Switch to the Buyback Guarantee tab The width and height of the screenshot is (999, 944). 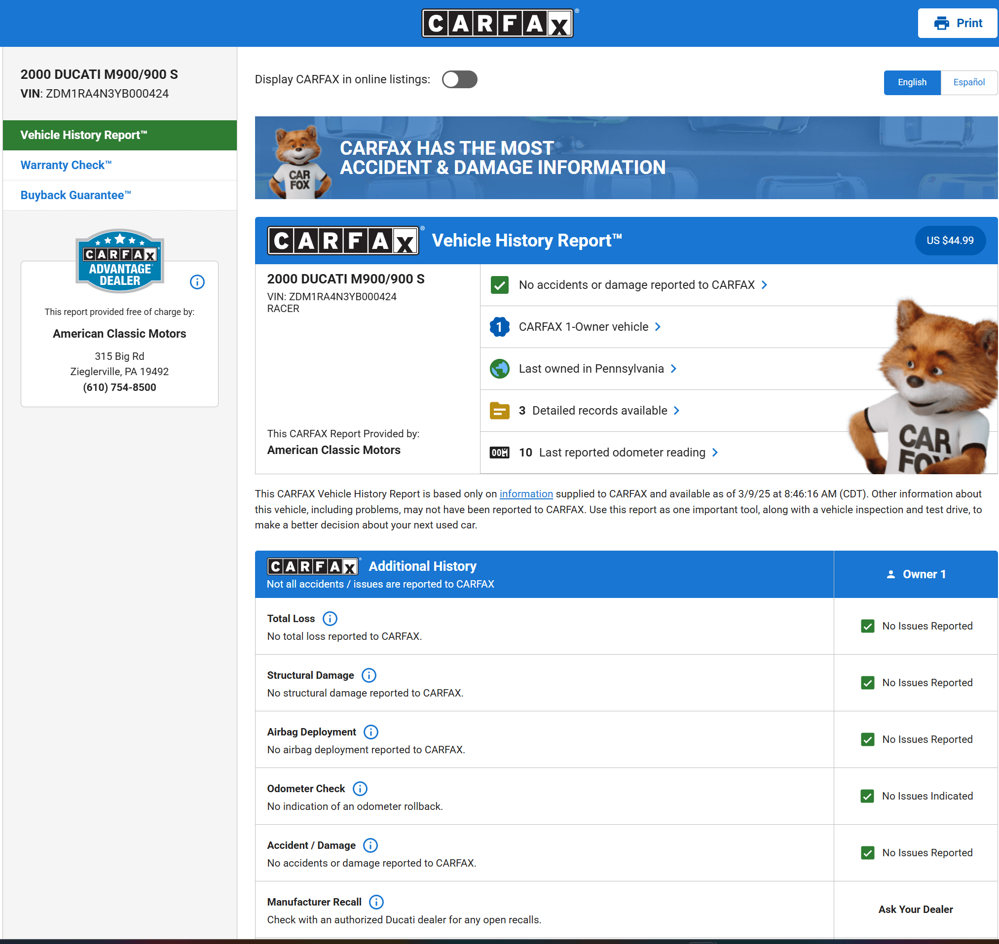[x=75, y=195]
